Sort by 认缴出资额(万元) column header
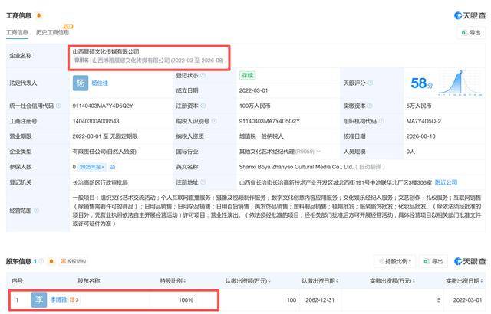Viewport: 491px width, 314px height. 248,281
